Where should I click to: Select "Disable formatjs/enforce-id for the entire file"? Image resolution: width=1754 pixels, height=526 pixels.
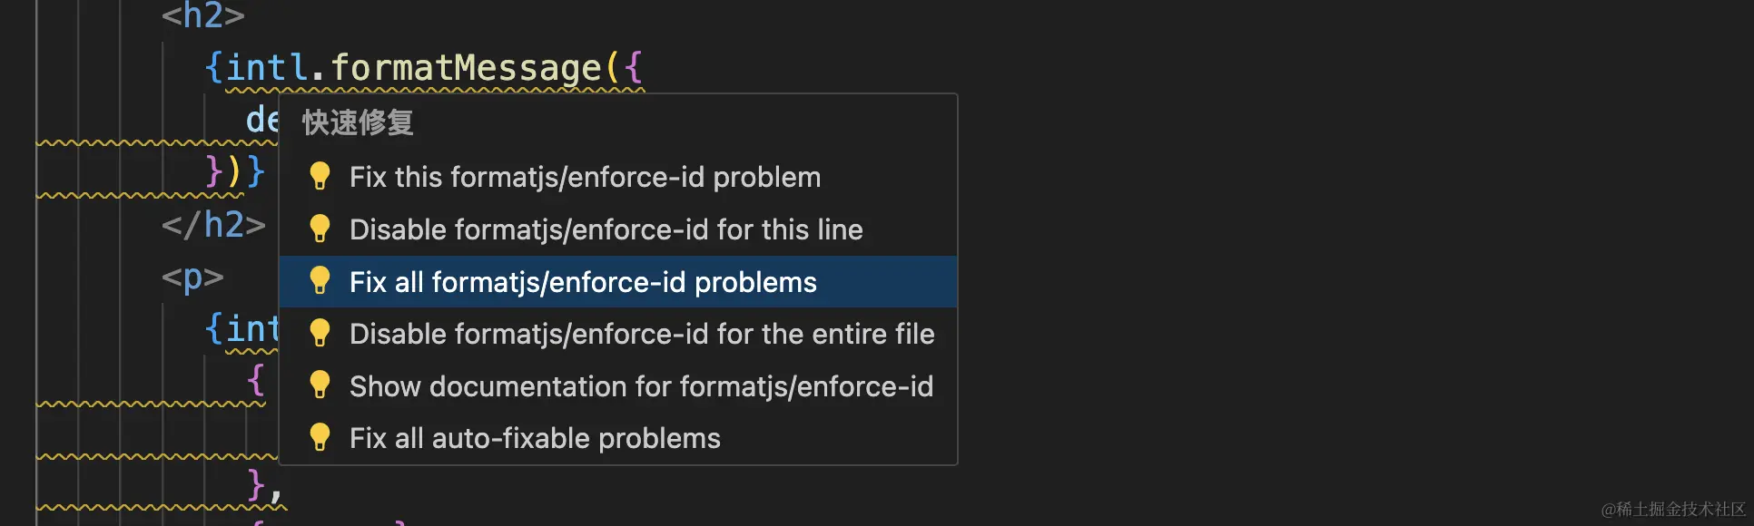[641, 333]
